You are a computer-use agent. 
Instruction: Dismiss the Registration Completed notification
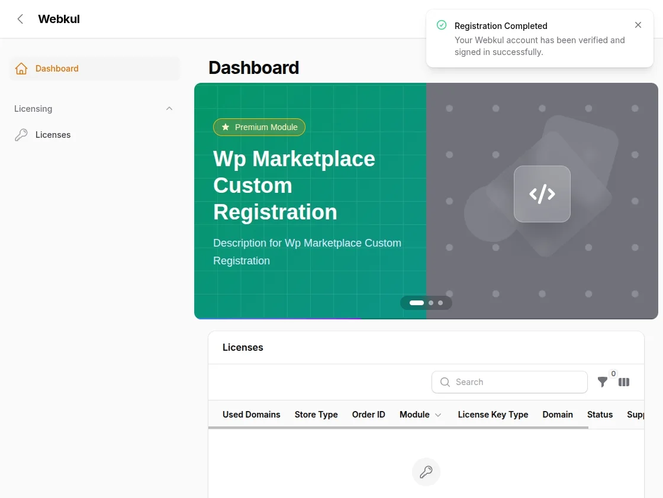(638, 25)
